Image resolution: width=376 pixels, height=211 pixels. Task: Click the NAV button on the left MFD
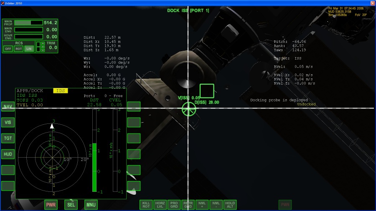coord(8,106)
